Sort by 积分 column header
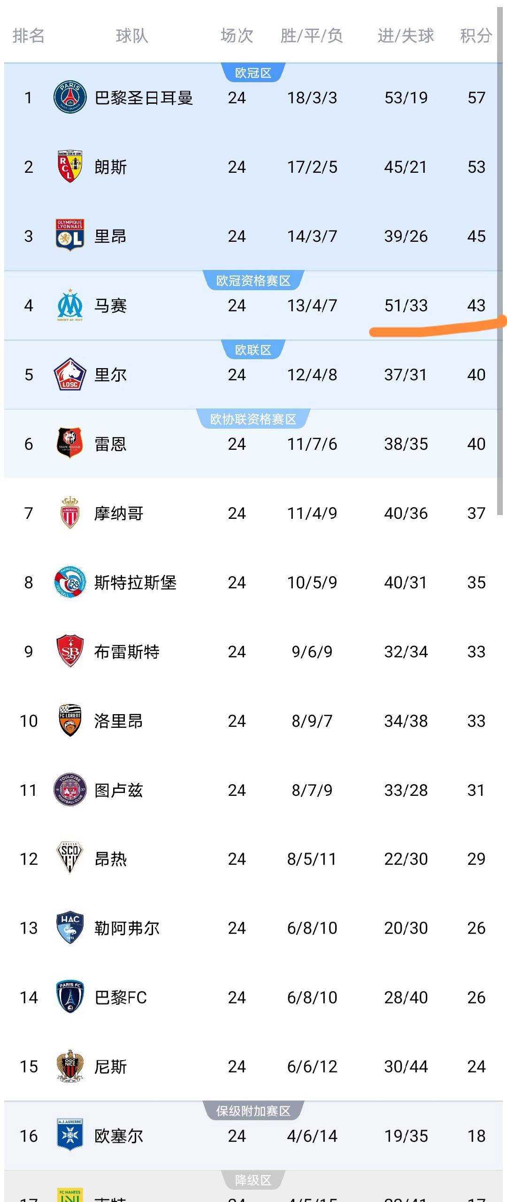507x1202 pixels. pyautogui.click(x=476, y=36)
